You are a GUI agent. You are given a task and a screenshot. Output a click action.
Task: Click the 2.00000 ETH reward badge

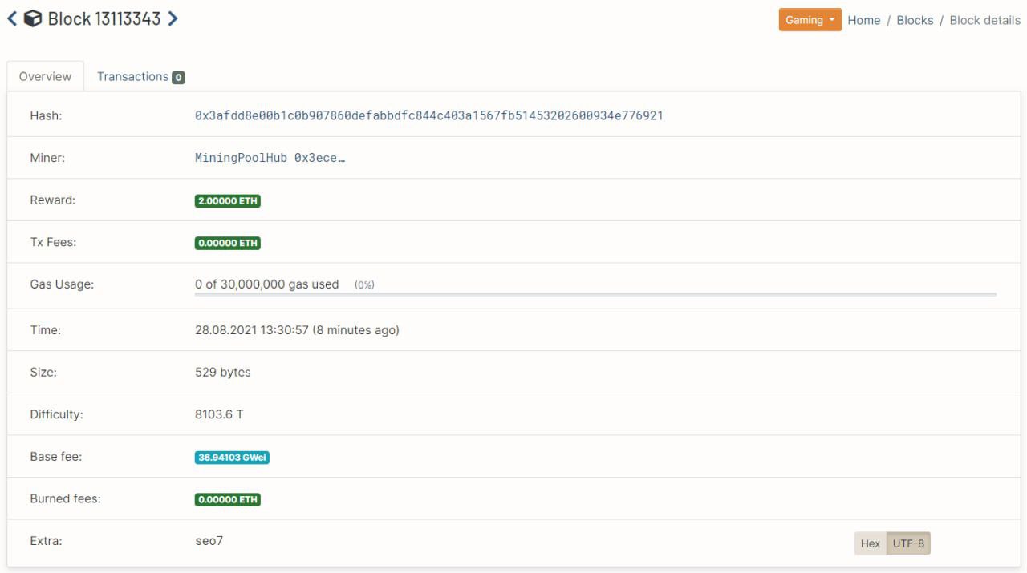(x=228, y=201)
